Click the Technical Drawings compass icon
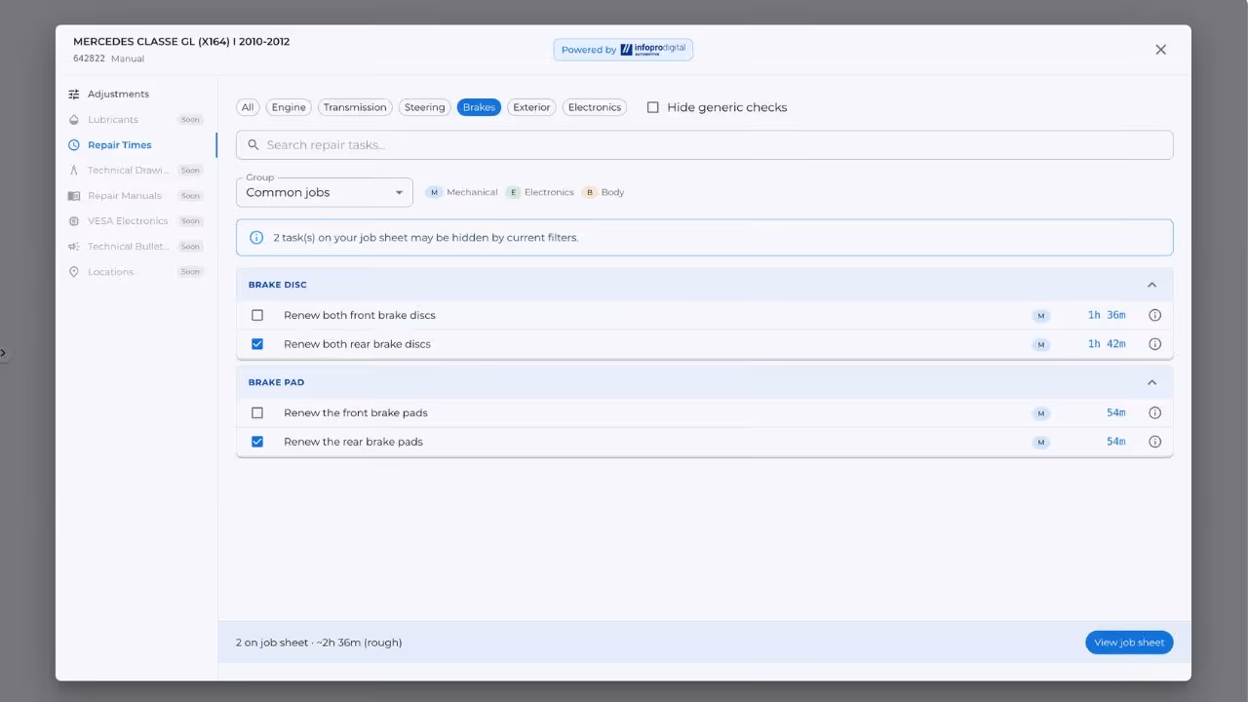This screenshot has height=702, width=1248. click(74, 171)
